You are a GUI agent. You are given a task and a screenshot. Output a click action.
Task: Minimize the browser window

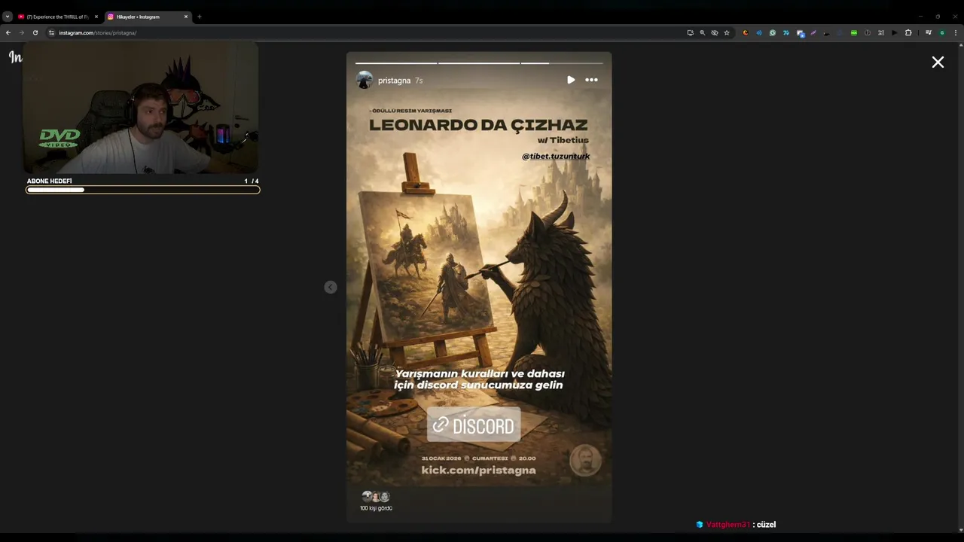click(x=920, y=17)
